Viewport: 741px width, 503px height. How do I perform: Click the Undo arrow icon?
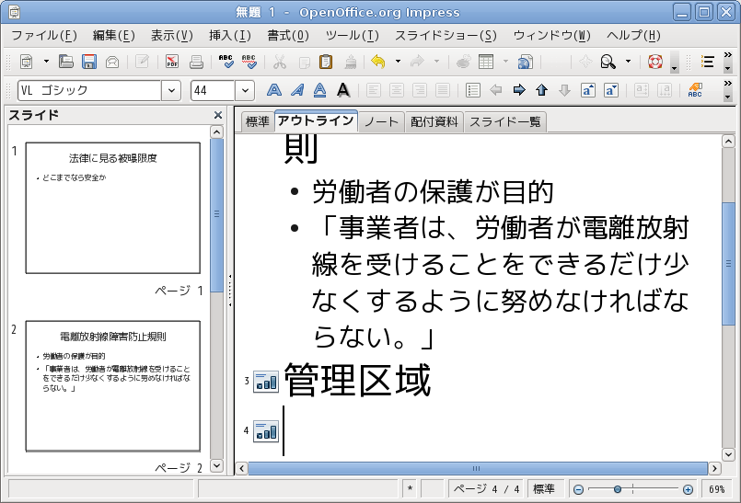click(378, 62)
